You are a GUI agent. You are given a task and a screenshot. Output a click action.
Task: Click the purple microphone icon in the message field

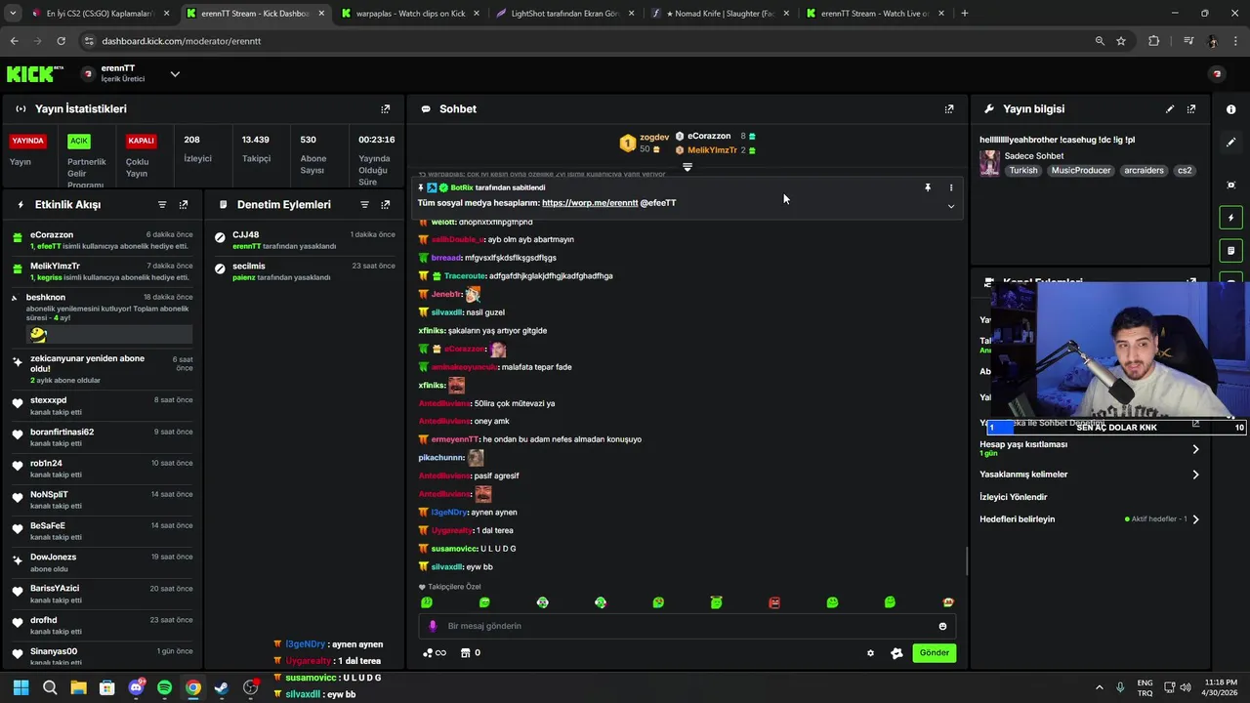(x=433, y=627)
